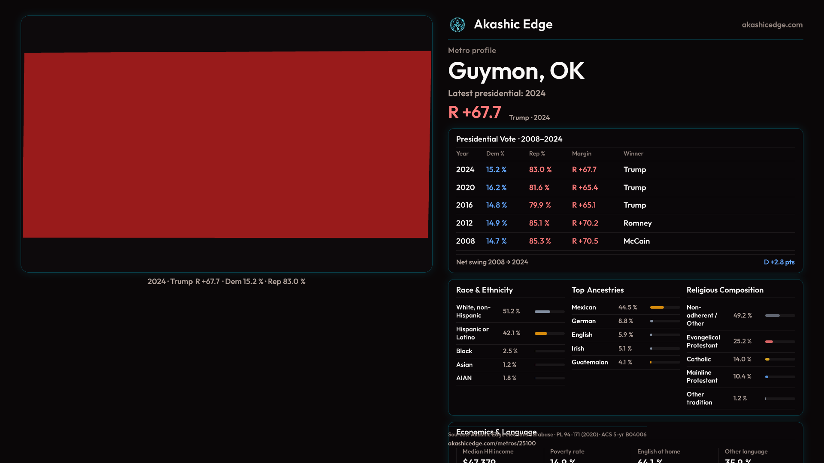The height and width of the screenshot is (463, 824).
Task: Click the R +67.7 headline margin
Action: click(474, 112)
